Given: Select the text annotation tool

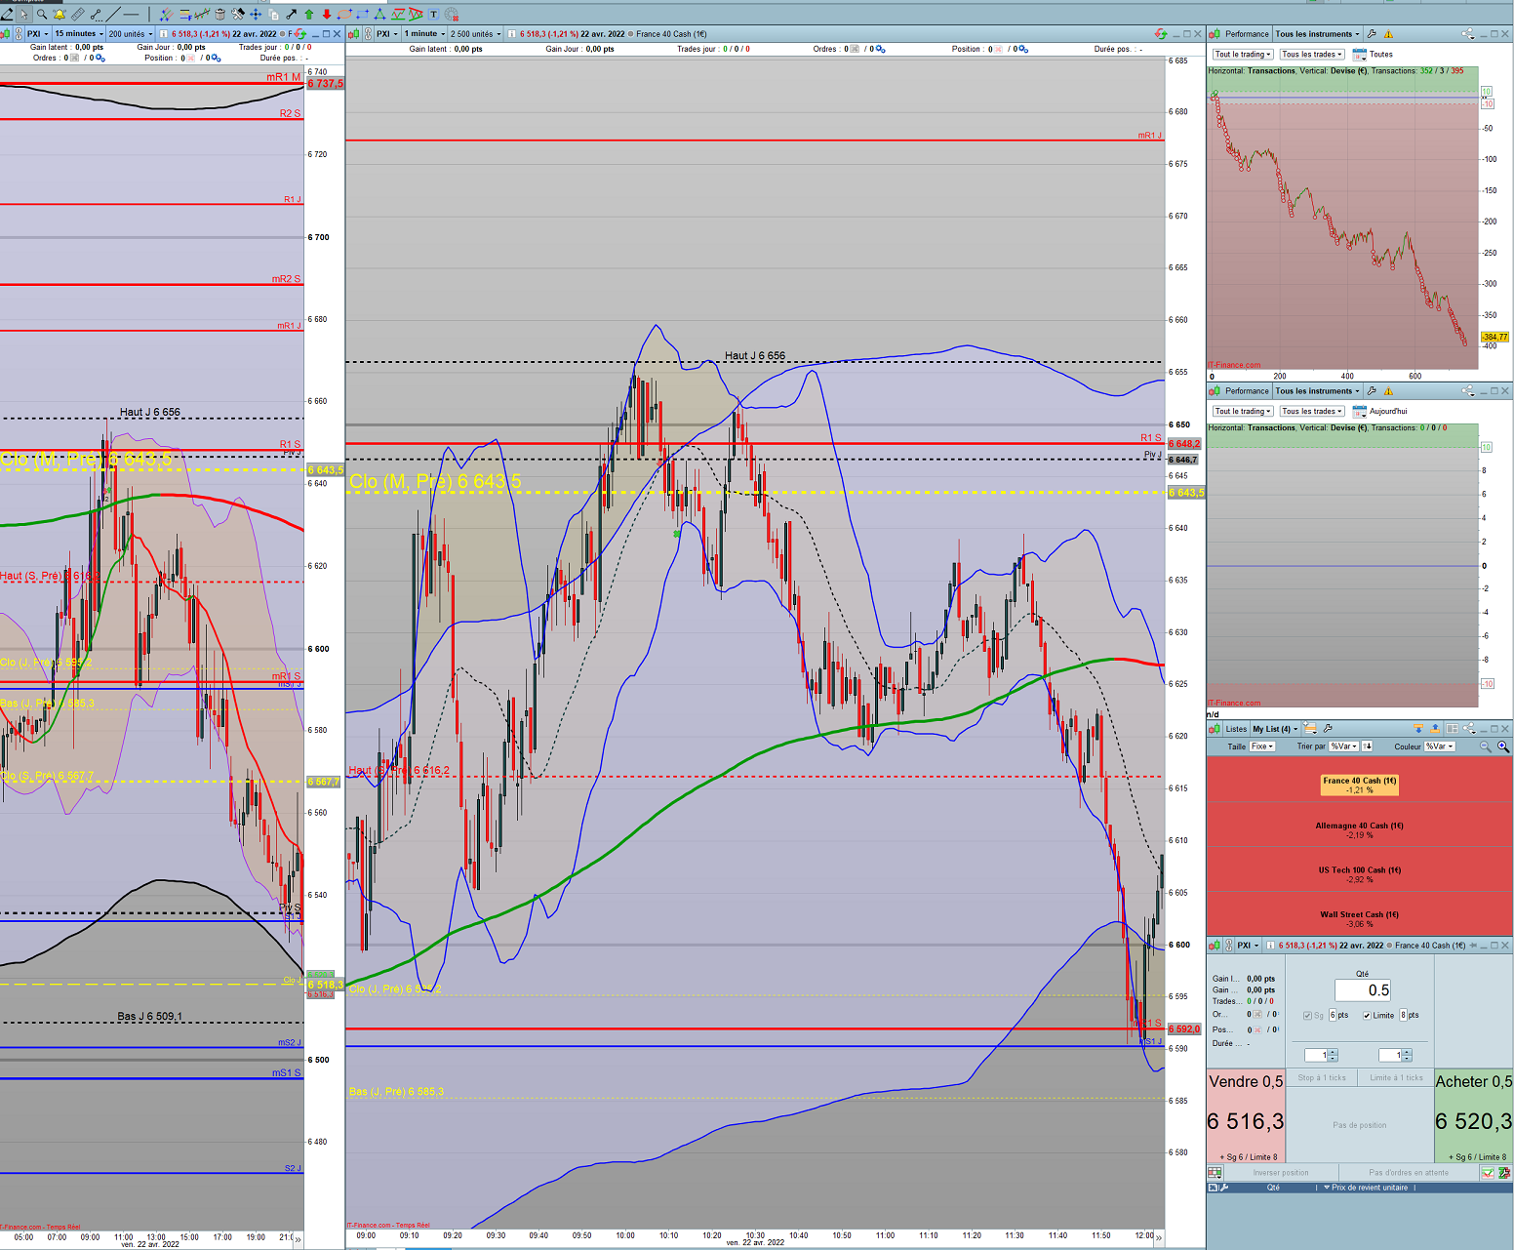Looking at the screenshot, I should (433, 15).
